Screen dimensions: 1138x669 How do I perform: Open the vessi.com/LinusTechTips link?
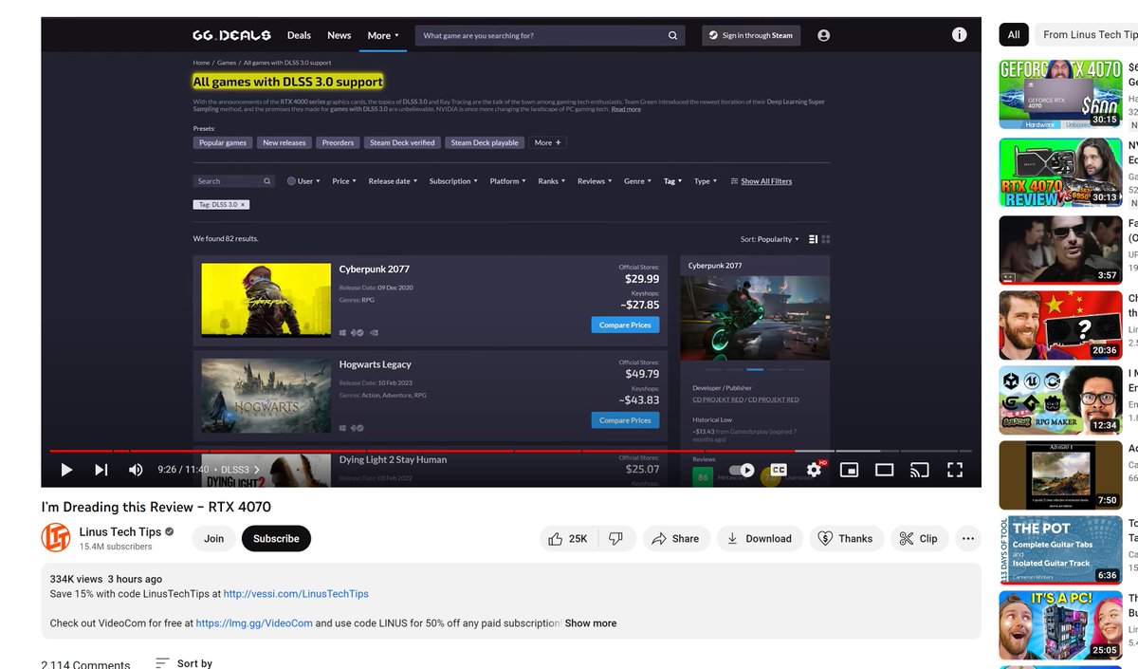click(x=296, y=594)
